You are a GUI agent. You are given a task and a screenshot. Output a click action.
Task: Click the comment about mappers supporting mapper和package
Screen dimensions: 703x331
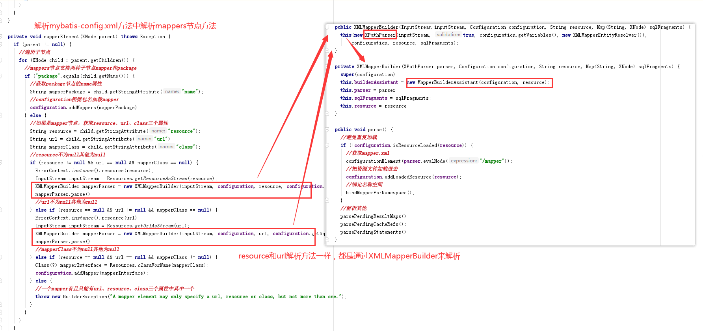tap(80, 68)
